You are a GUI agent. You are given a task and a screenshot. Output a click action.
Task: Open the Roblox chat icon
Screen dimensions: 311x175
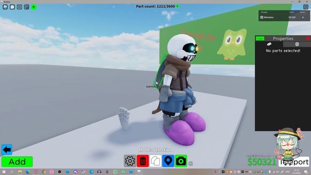point(12,7)
